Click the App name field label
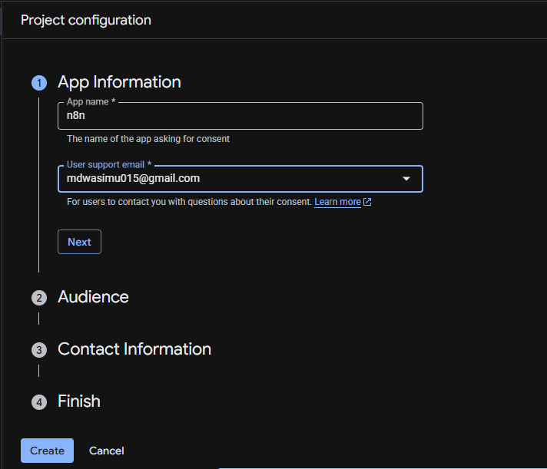547x469 pixels. pos(91,102)
